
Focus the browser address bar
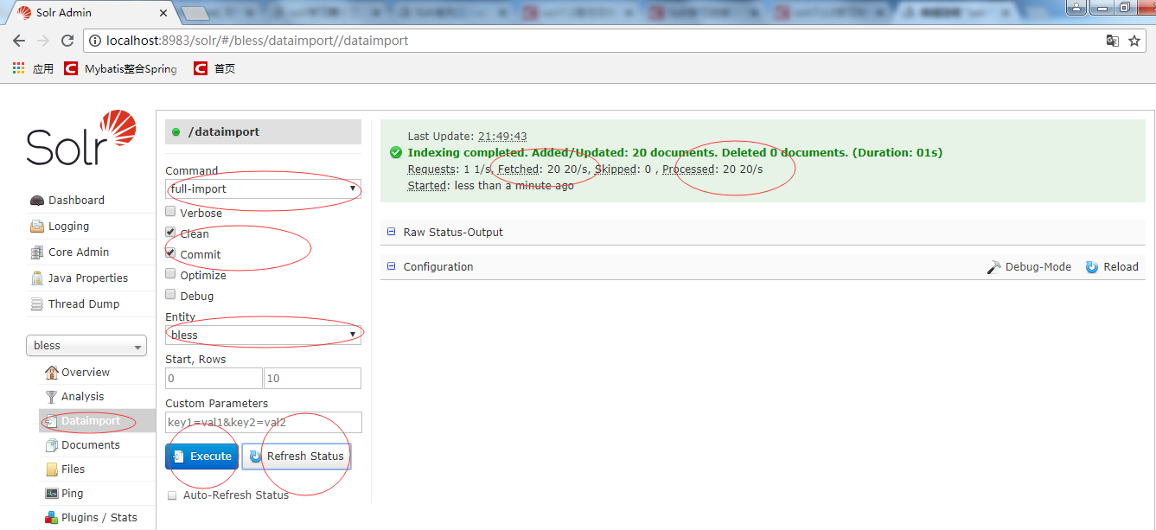[x=588, y=41]
